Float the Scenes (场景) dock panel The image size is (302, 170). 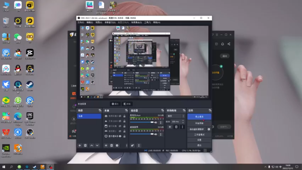point(100,110)
